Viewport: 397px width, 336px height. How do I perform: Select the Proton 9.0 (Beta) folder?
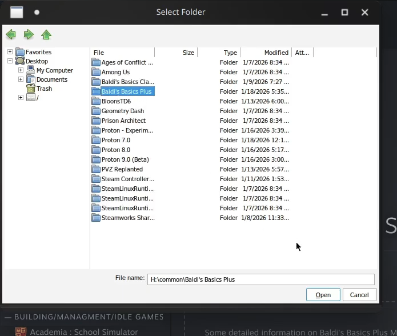coord(125,159)
